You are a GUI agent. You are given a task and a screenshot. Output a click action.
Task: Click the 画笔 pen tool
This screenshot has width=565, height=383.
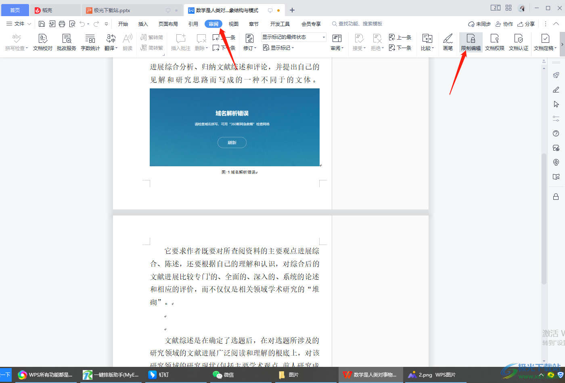(448, 42)
